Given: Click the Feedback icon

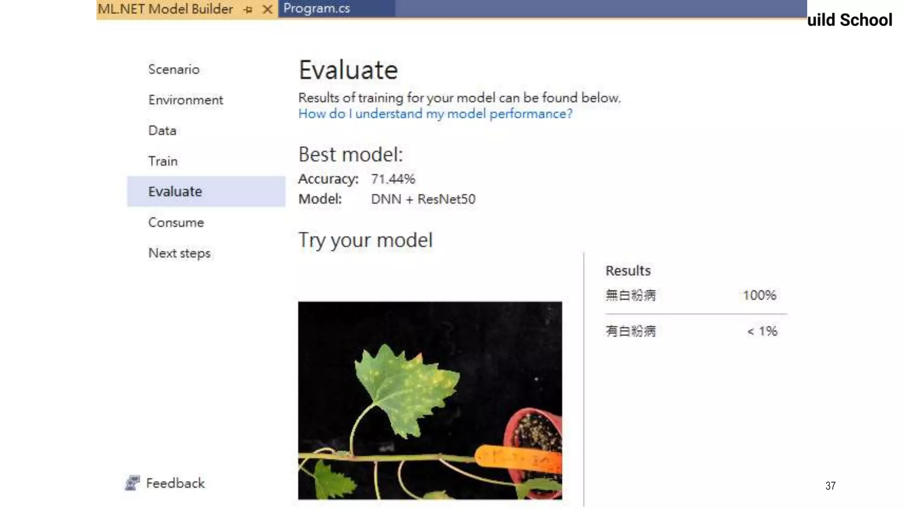Looking at the screenshot, I should click(x=132, y=483).
